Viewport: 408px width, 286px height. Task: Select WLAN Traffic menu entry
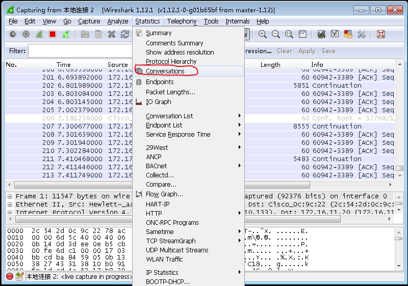(189, 259)
